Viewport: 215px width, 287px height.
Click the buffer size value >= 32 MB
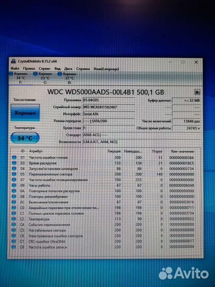[x=186, y=100]
